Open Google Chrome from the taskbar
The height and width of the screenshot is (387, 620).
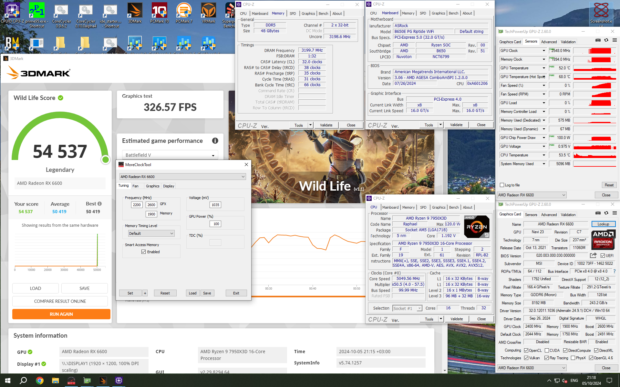40,381
